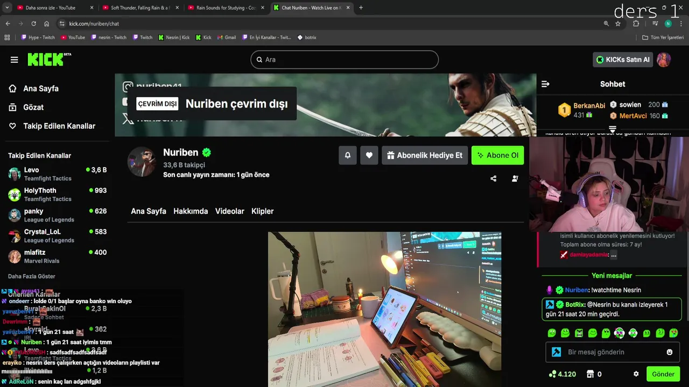Screen dimensions: 689x387
Task: Open the botrix bookmark
Action: tap(307, 38)
